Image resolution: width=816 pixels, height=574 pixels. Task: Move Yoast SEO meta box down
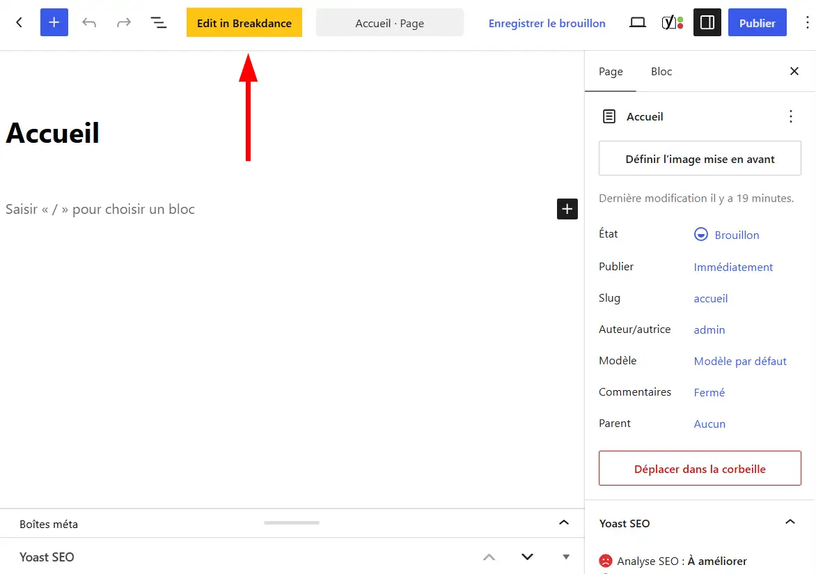(x=527, y=557)
